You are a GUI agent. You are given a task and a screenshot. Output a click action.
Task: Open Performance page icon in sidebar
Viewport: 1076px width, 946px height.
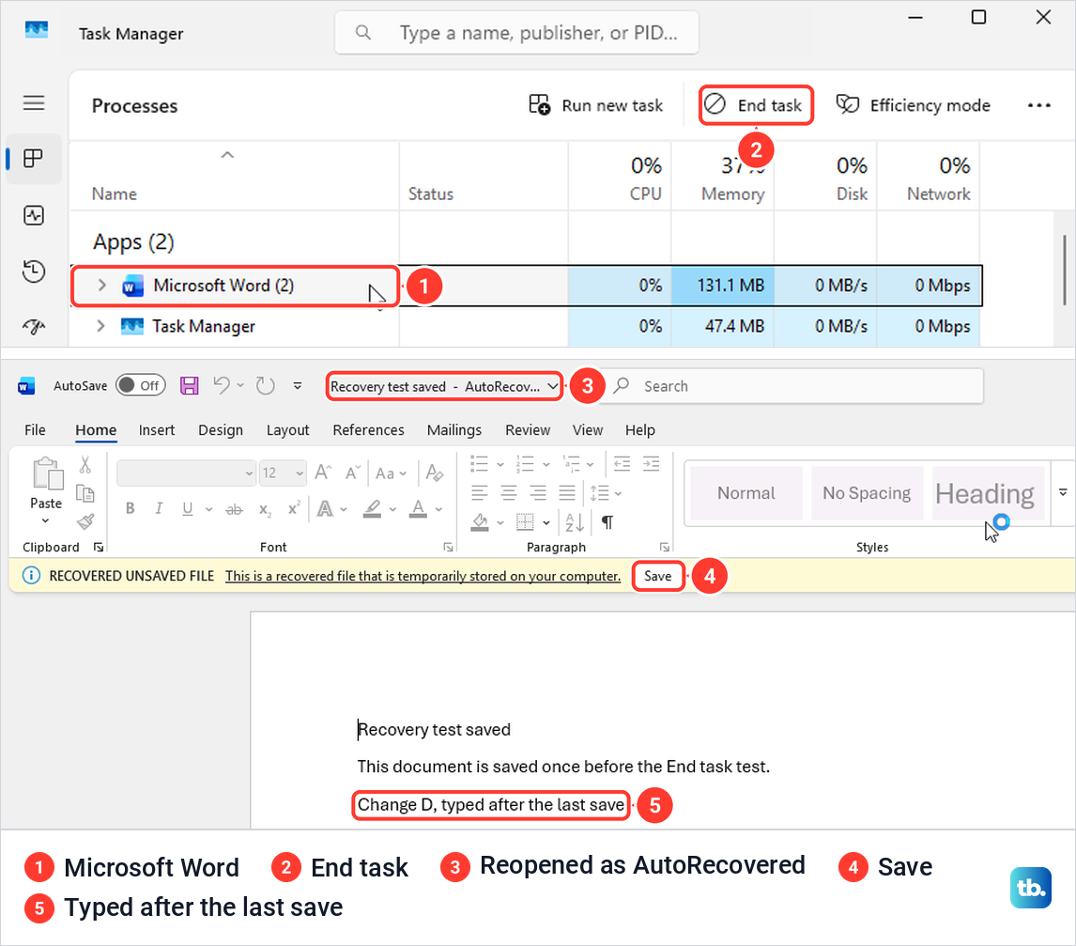tap(34, 215)
